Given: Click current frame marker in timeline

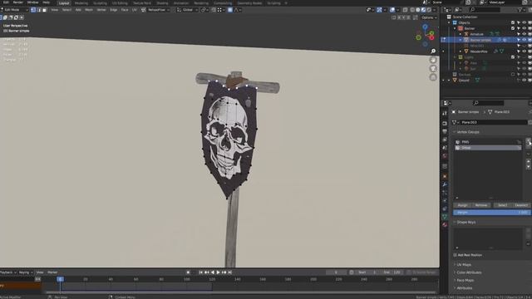Looking at the screenshot, I should click(x=60, y=279).
